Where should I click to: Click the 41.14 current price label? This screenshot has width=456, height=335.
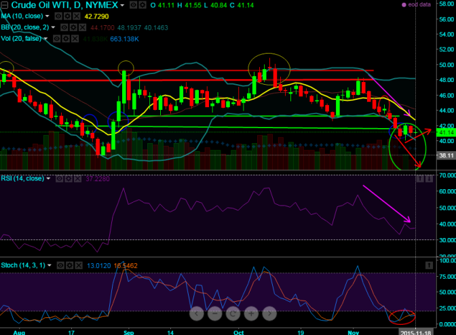pos(446,132)
